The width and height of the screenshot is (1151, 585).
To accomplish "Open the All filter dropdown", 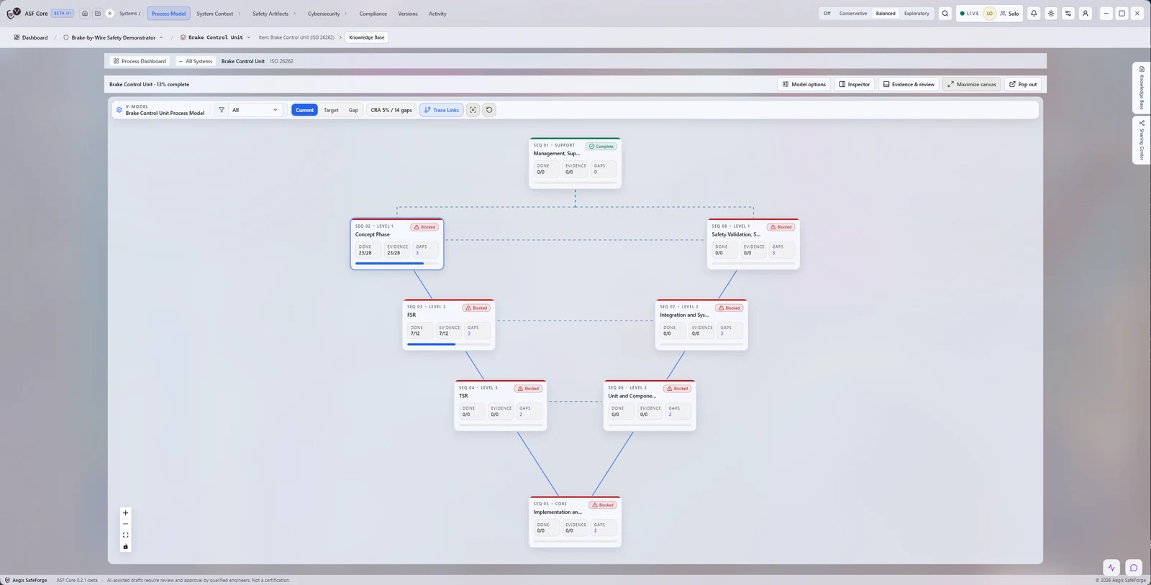I will coord(255,110).
